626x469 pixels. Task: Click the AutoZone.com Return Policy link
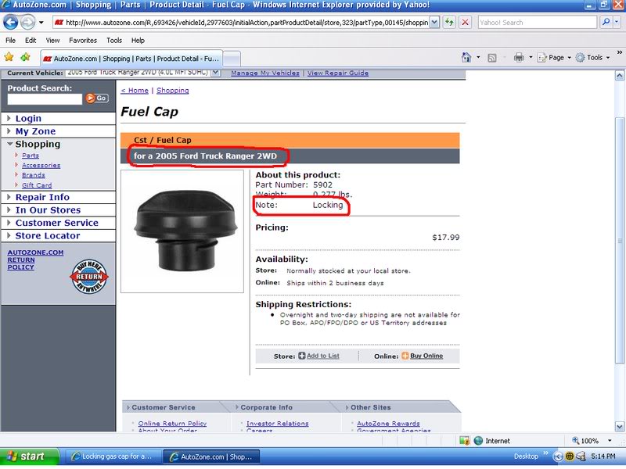pos(35,260)
